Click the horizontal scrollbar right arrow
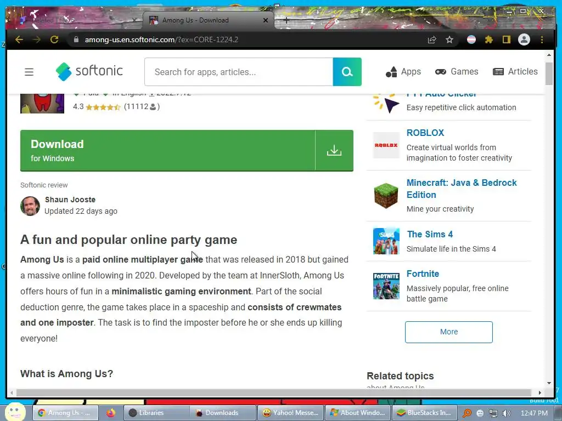 [540, 392]
